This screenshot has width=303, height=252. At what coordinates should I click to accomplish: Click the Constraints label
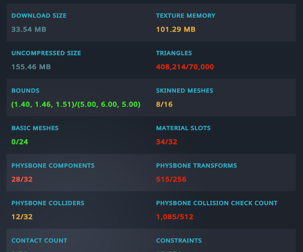click(179, 241)
